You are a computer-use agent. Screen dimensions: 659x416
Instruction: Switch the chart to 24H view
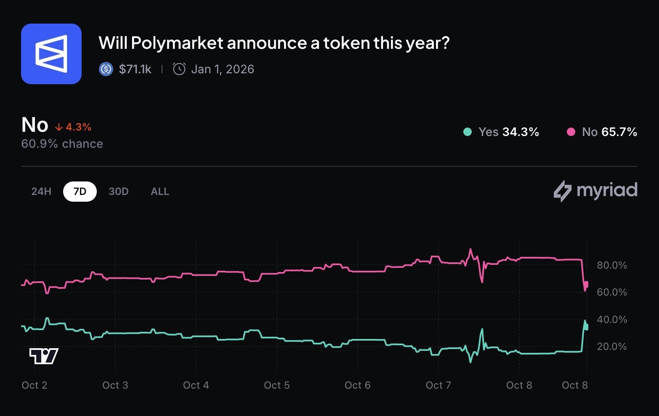click(41, 191)
